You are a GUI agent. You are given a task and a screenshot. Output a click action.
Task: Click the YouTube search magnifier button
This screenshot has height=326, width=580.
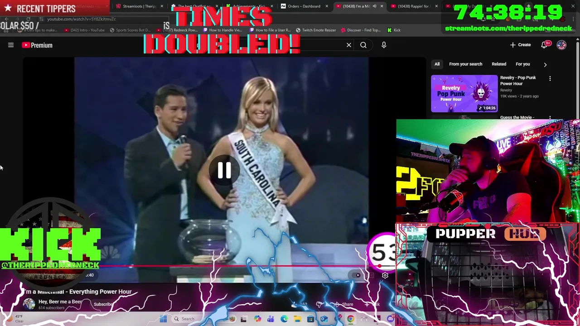coord(363,45)
